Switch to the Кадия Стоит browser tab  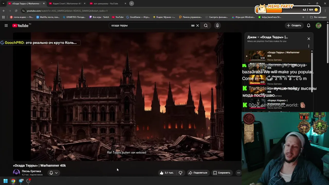tap(67, 4)
